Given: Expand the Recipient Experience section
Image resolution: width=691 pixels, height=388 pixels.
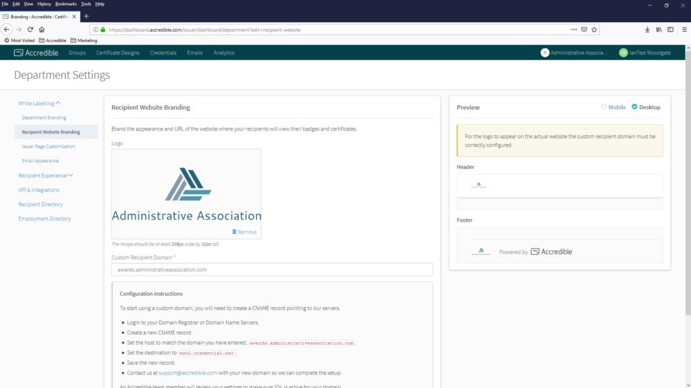Looking at the screenshot, I should 45,176.
